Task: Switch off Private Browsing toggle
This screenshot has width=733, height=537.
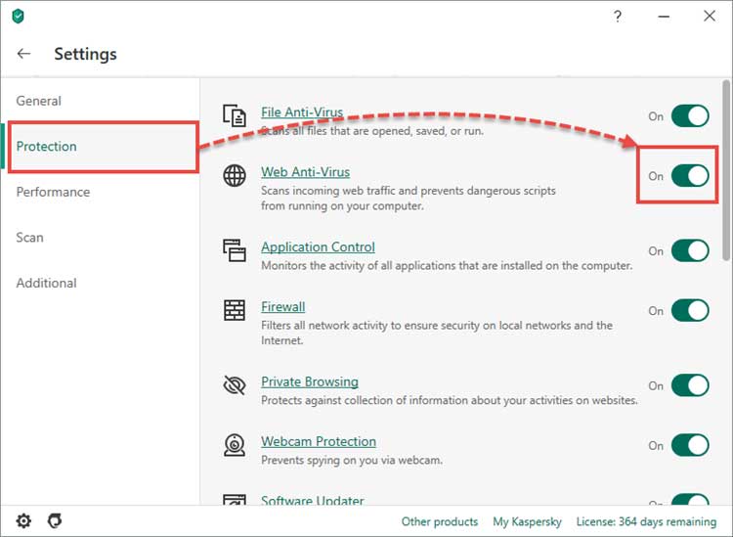Action: (x=690, y=385)
